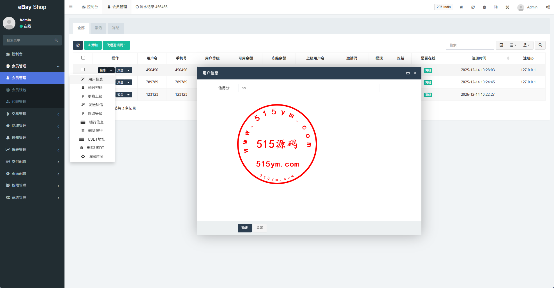Click the hamburger menu icon to collapse the sidebar
Viewport: 554px width, 288px height.
tap(71, 7)
